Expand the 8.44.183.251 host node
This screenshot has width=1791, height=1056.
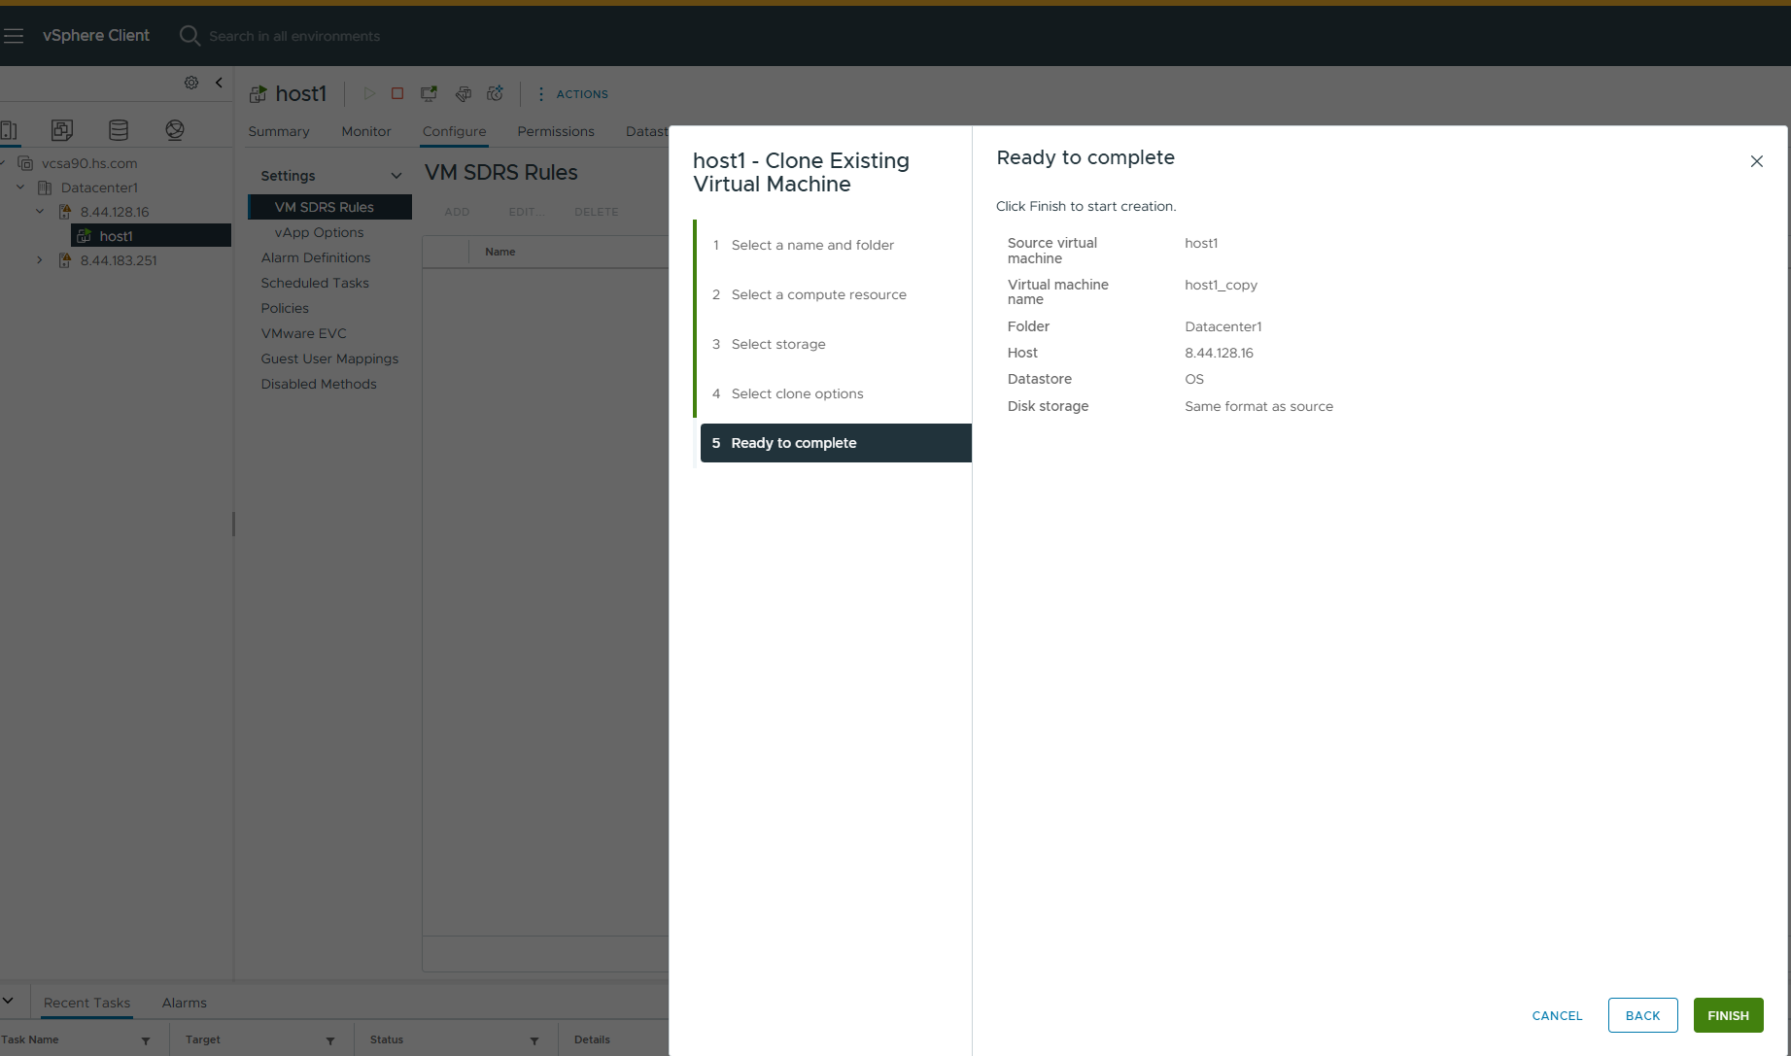tap(40, 259)
